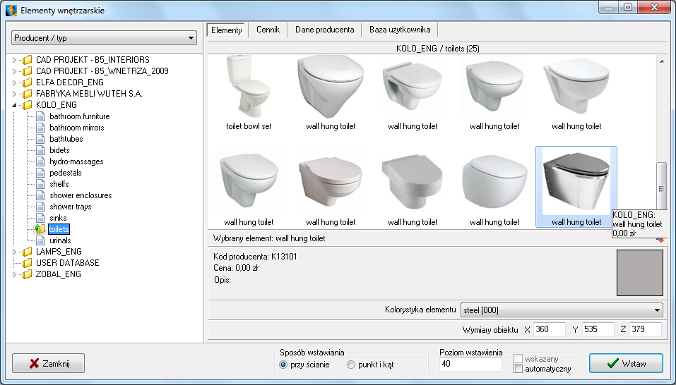
Task: Select the 'USER DATABASE' tree item
Action: click(x=68, y=263)
